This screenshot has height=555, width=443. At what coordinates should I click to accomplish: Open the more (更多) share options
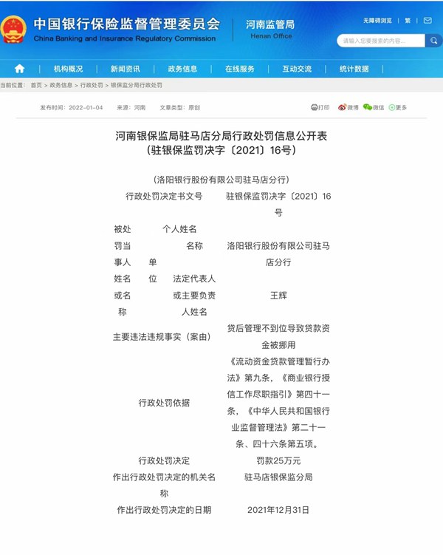point(398,108)
